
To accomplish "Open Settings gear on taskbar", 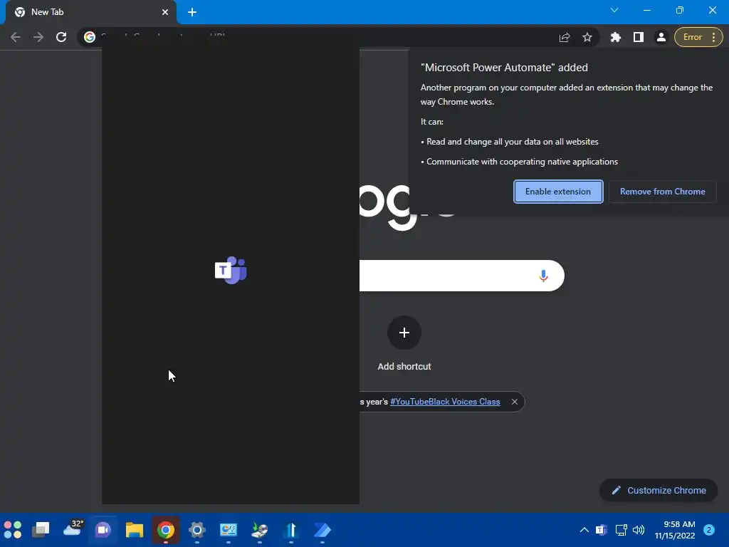I will pos(196,530).
